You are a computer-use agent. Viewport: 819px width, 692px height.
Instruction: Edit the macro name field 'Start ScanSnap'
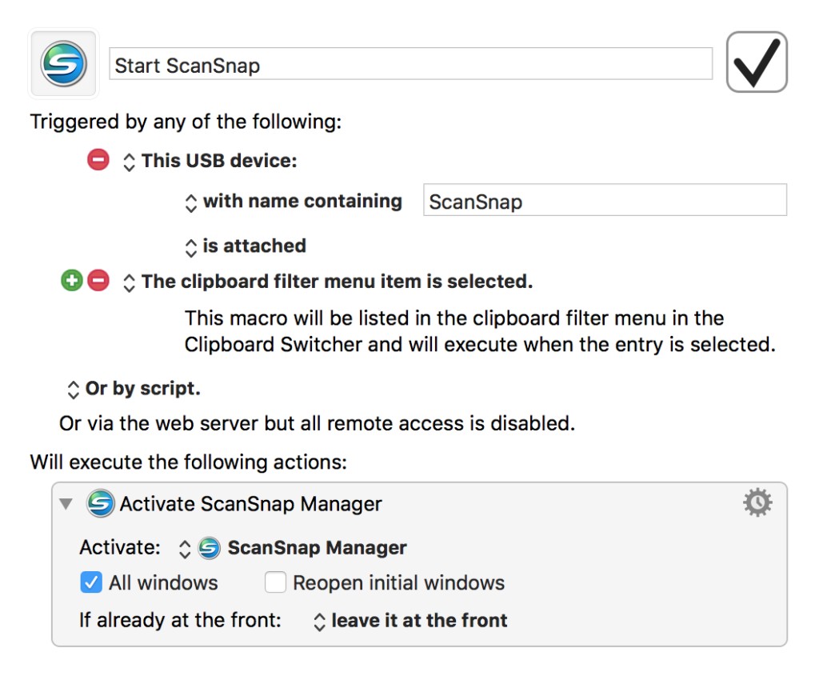coord(410,64)
